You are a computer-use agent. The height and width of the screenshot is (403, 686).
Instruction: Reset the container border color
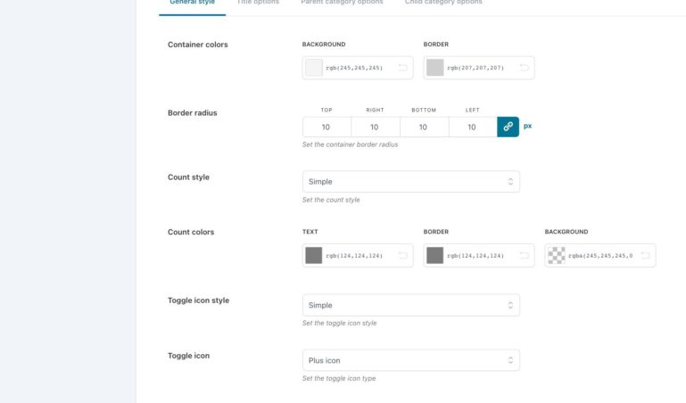pyautogui.click(x=525, y=68)
